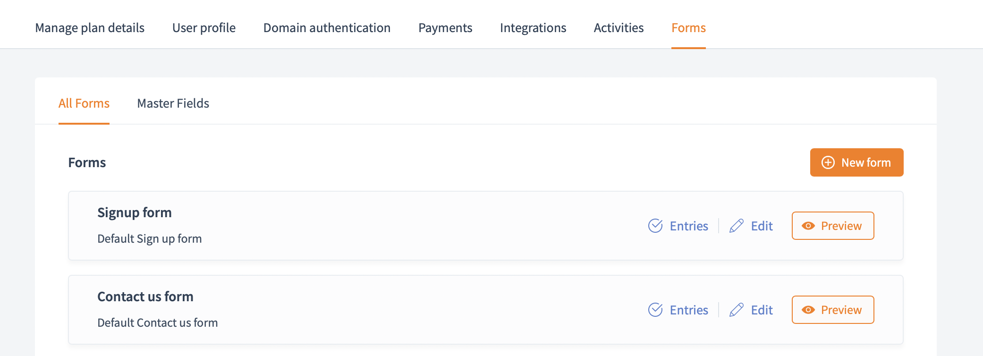This screenshot has height=356, width=983.
Task: Select the All Forms subtab
Action: point(84,103)
